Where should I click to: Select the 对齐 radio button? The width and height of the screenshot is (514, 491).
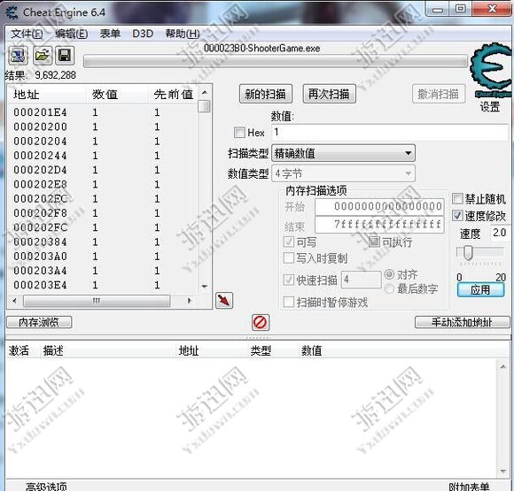click(x=389, y=274)
